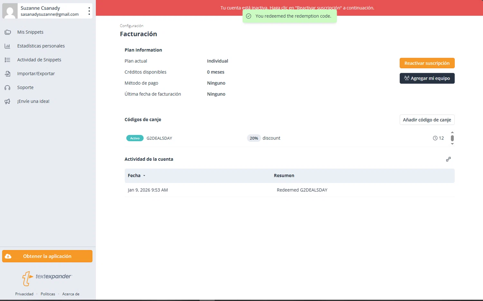Click the 0 meses credits value
This screenshot has width=483, height=301.
point(216,72)
